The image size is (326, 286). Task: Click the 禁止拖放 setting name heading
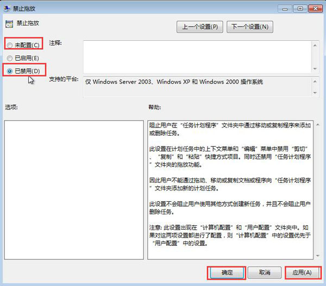pos(28,23)
